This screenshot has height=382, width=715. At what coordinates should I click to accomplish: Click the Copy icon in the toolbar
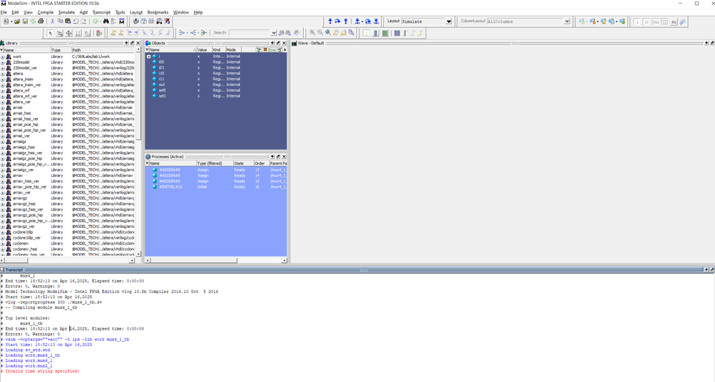tap(60, 21)
